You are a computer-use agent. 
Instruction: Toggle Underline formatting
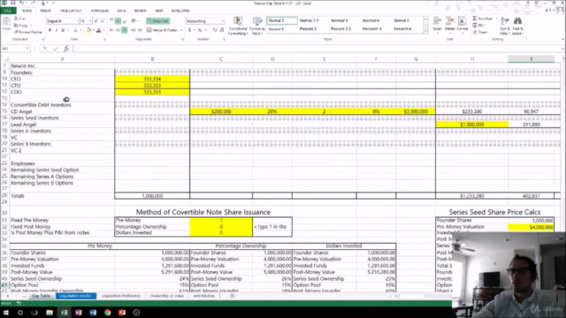pyautogui.click(x=63, y=30)
